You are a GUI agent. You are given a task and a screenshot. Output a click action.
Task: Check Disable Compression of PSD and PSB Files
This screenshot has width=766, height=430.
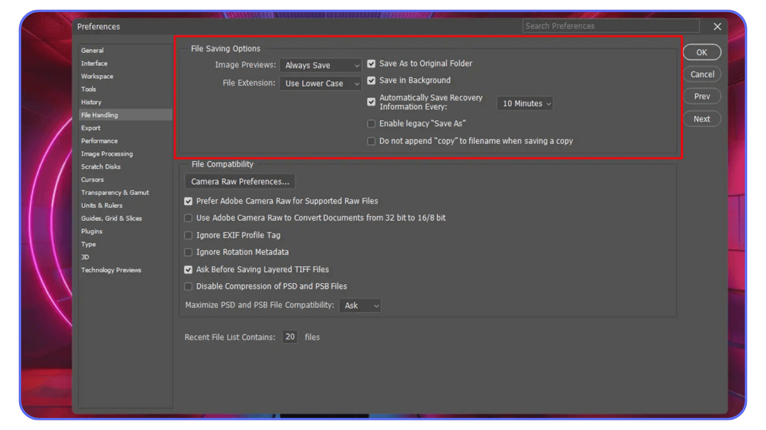pyautogui.click(x=188, y=286)
